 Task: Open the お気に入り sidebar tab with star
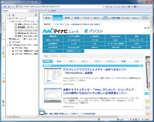pos(4,52)
